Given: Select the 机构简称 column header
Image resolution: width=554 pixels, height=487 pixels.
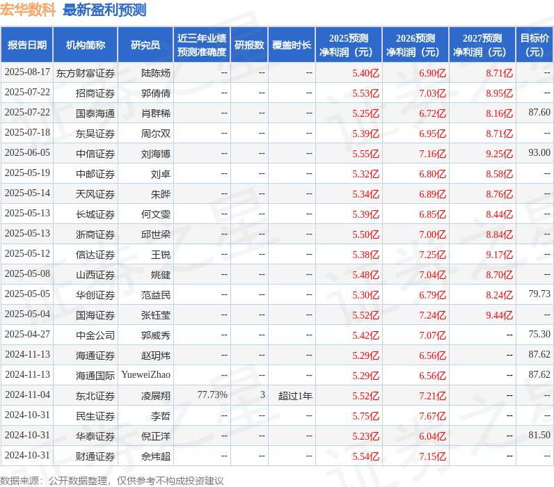Looking at the screenshot, I should pyautogui.click(x=86, y=45).
